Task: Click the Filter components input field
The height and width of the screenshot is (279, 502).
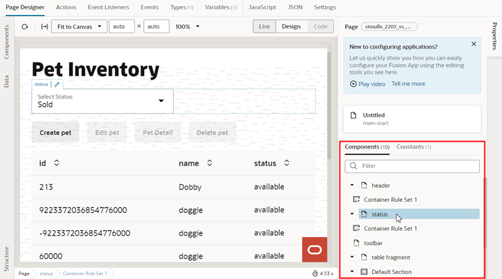Action: click(x=412, y=166)
